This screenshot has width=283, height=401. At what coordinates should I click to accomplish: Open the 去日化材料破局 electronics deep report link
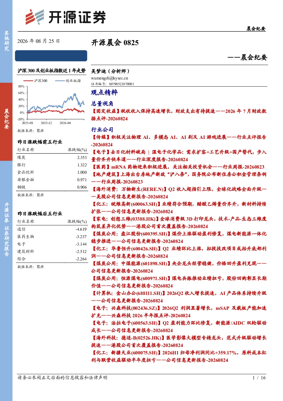(x=179, y=156)
